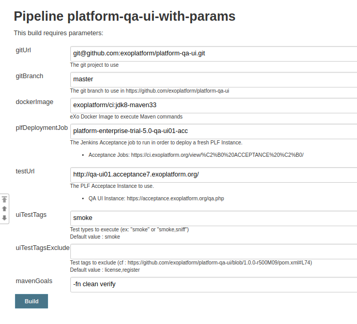Focus the gitUrl input field

pyautogui.click(x=213, y=53)
